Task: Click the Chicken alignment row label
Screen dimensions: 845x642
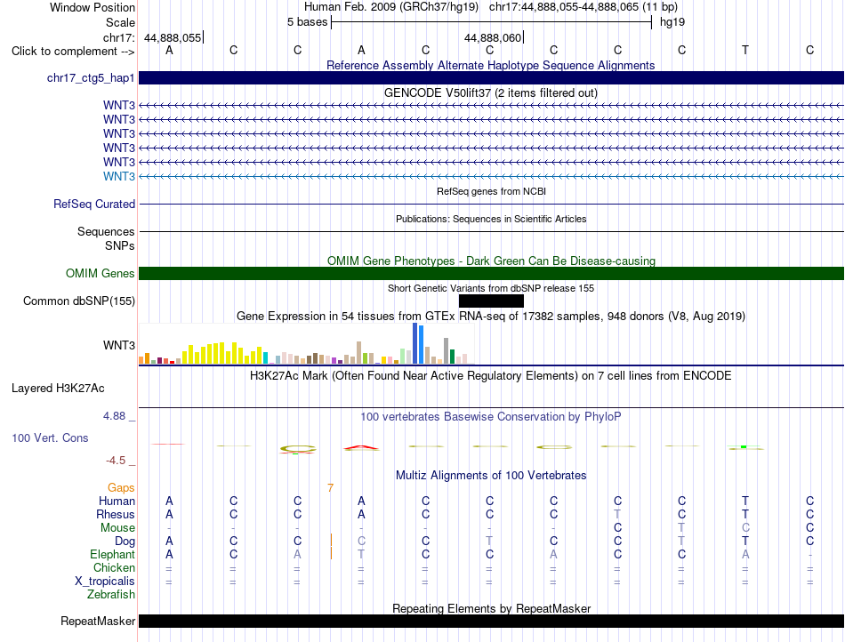Action: (x=114, y=567)
